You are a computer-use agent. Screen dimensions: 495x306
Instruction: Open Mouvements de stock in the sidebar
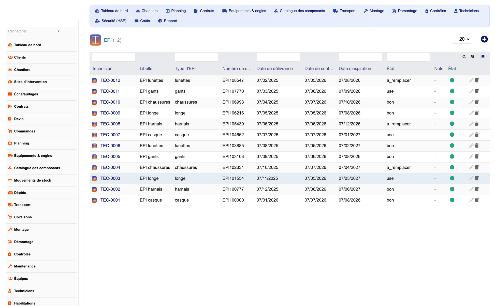coord(41,180)
